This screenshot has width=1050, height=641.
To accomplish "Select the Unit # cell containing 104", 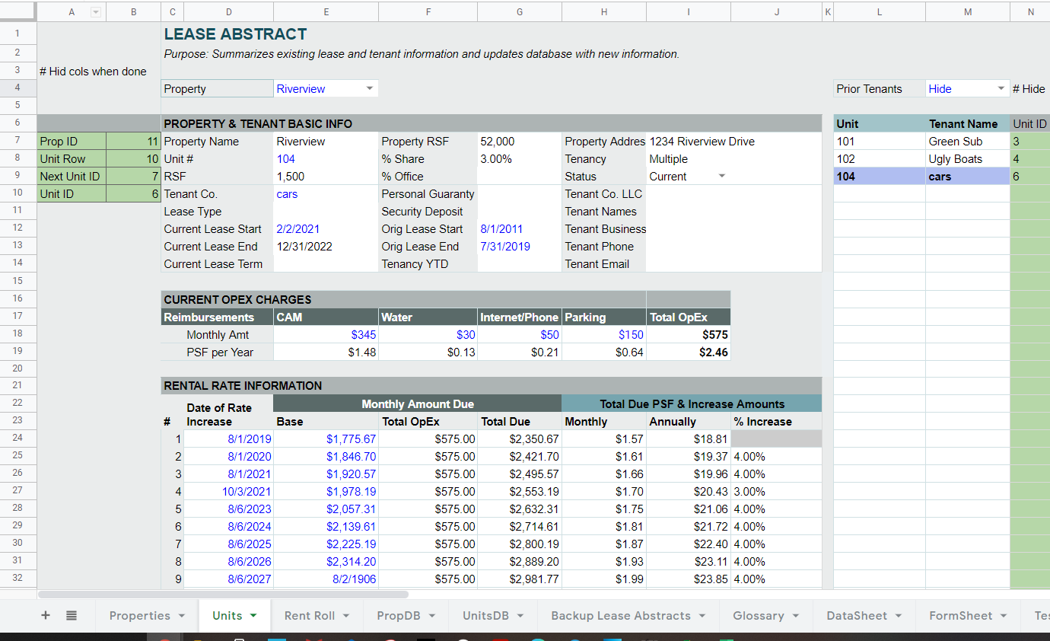I will [326, 159].
